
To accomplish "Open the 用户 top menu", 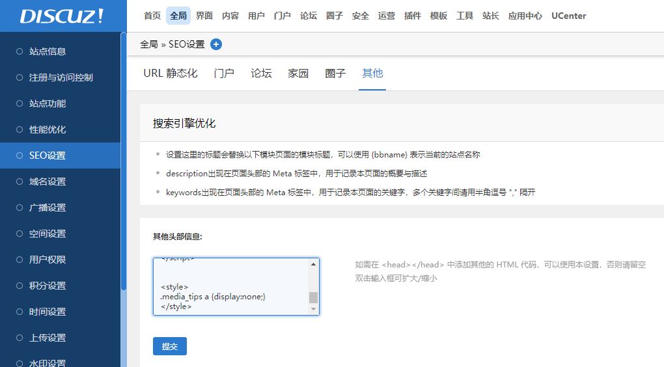I will (256, 16).
